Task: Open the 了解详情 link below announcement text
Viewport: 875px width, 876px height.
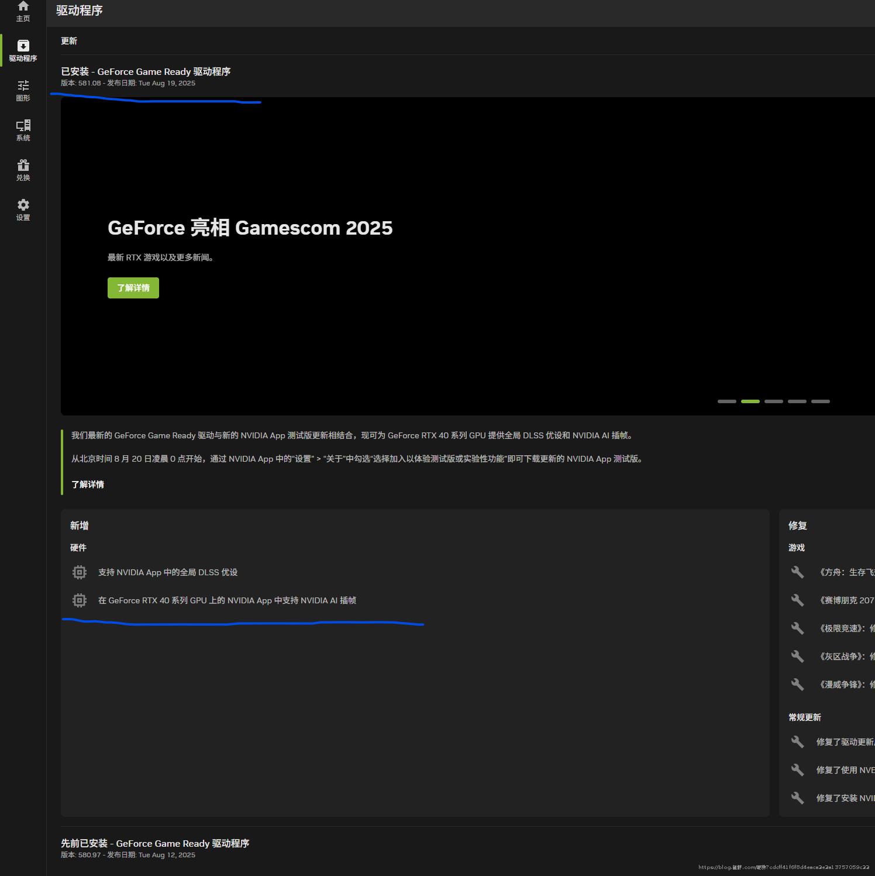Action: coord(88,485)
